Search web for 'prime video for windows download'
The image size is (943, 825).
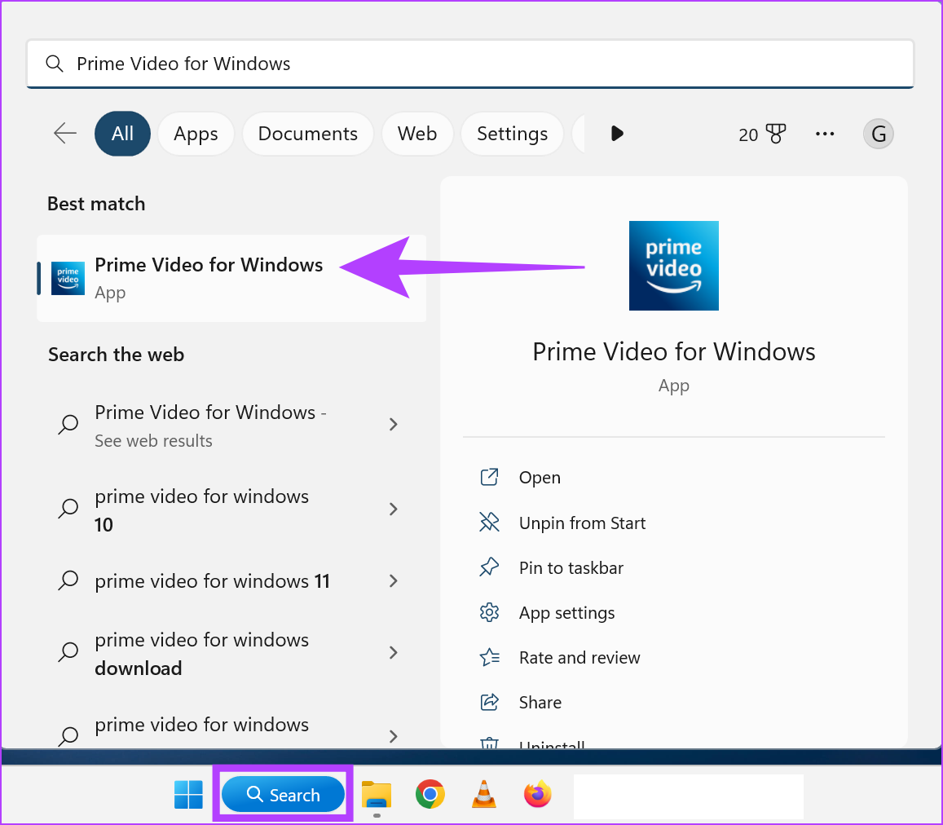[231, 654]
